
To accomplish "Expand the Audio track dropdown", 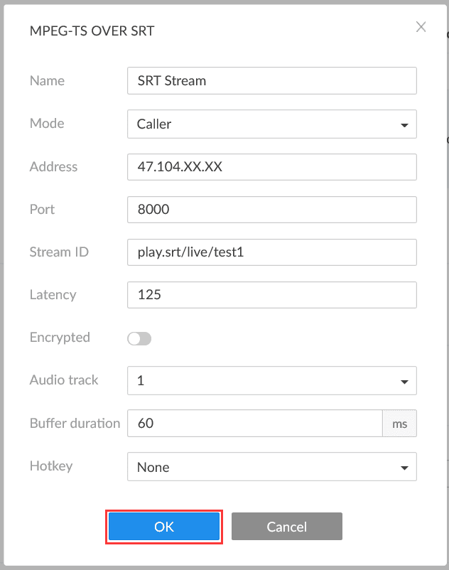I will (271, 381).
